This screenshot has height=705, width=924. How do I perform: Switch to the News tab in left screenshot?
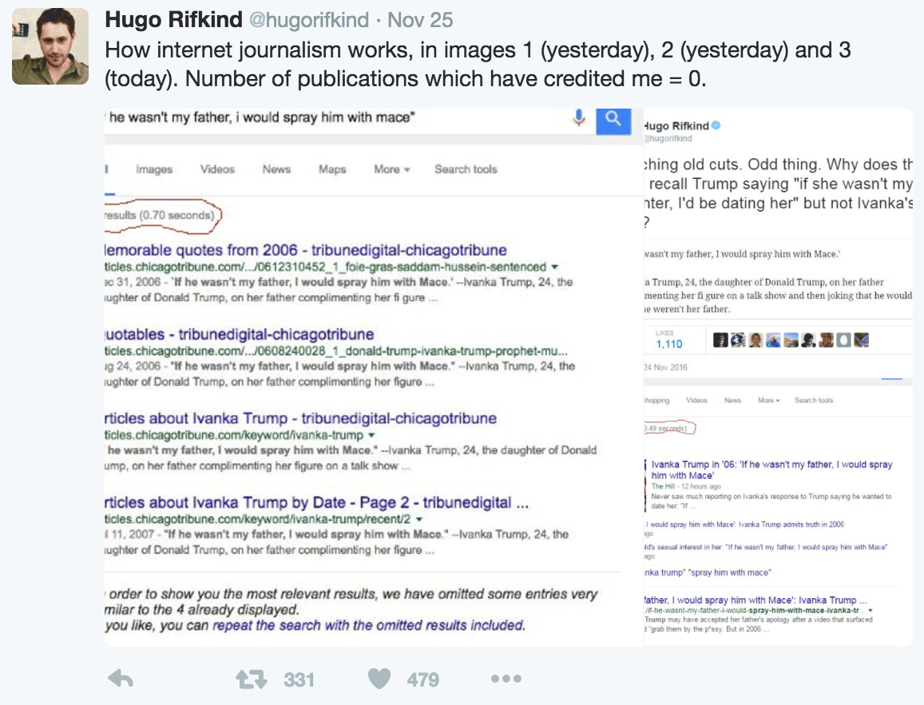click(276, 169)
